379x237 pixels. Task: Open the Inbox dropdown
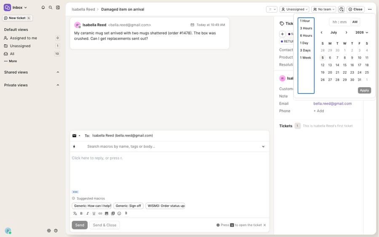click(16, 8)
